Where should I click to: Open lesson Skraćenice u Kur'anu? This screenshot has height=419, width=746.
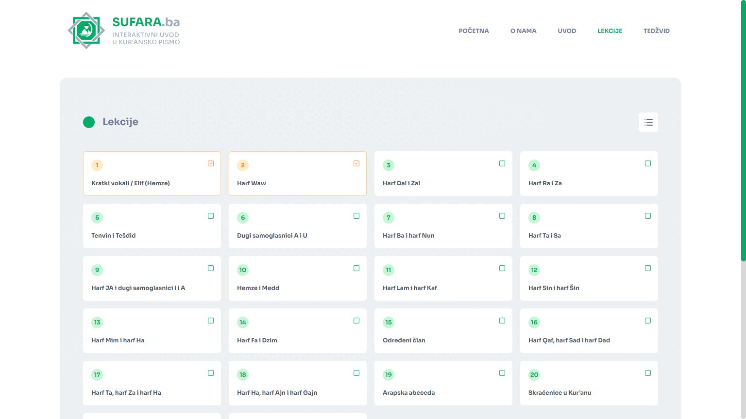click(589, 383)
